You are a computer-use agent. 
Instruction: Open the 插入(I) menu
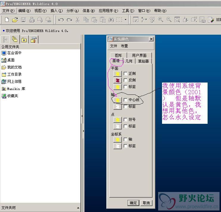click(x=57, y=10)
